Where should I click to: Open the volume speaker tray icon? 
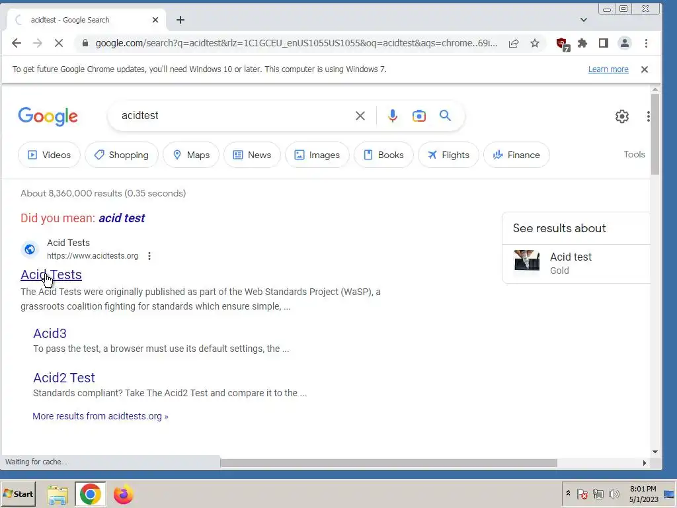[x=614, y=493]
